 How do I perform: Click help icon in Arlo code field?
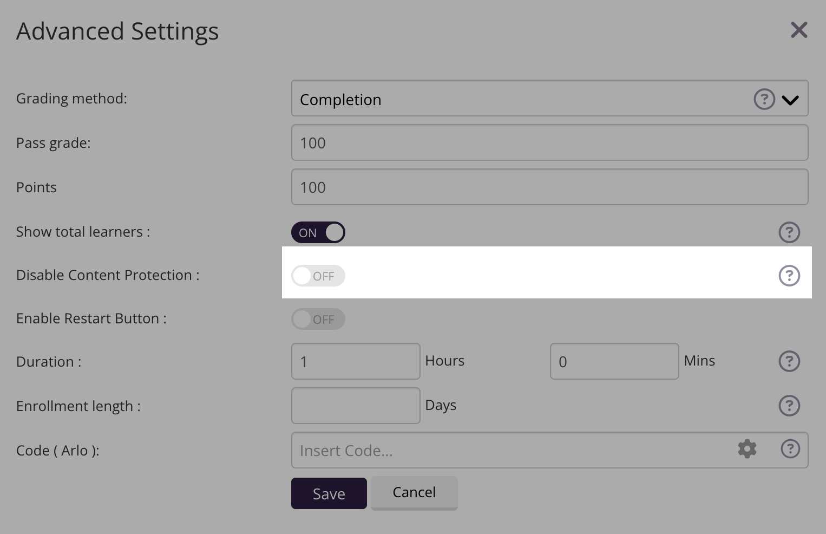click(x=790, y=449)
